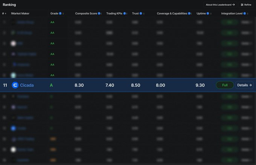Open About this Leaderboard page

click(x=220, y=5)
